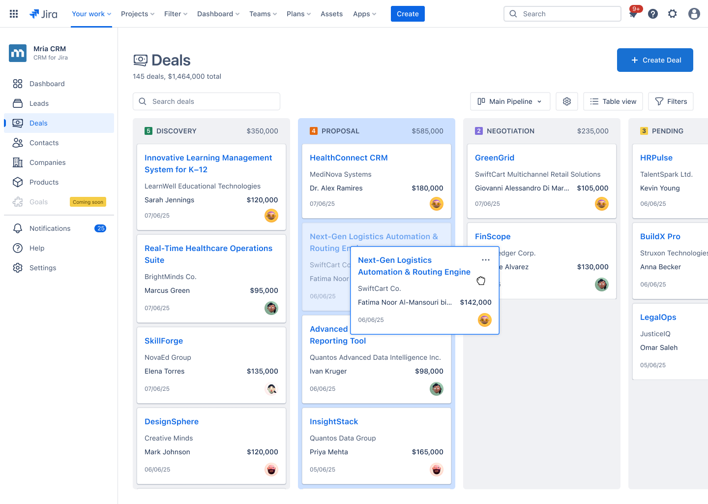Open three-dots menu on dragged deal card
Viewport: 708px width, 504px height.
(486, 260)
